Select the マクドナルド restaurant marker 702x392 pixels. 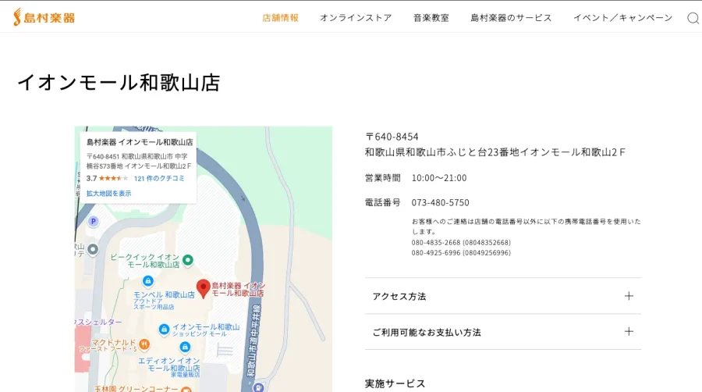point(144,344)
